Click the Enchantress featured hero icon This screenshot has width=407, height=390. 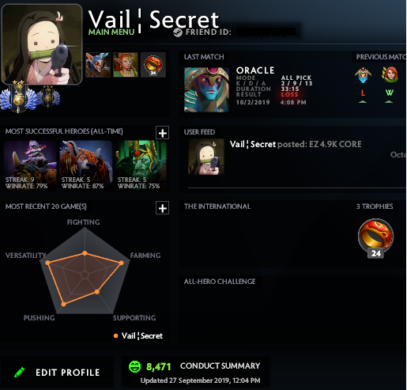126,65
